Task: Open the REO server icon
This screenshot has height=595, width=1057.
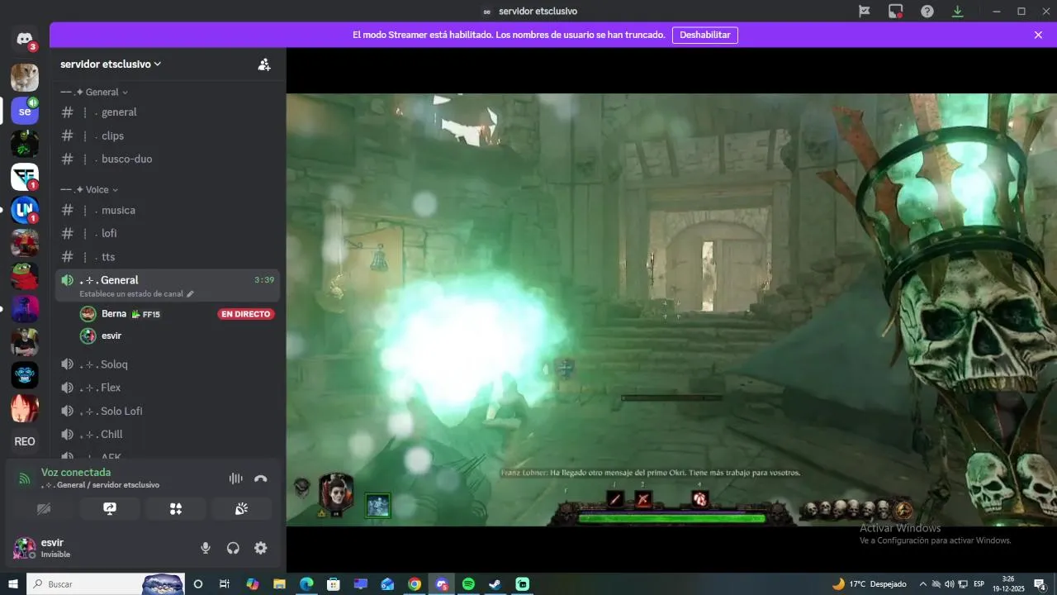Action: [25, 441]
